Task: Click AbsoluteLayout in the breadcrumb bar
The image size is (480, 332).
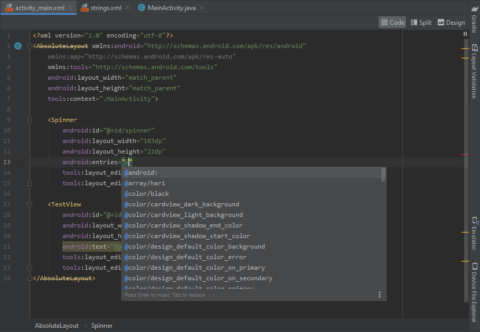Action: pyautogui.click(x=57, y=326)
